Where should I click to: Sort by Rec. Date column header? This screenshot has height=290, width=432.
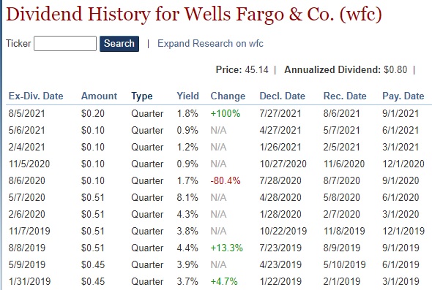tap(345, 96)
